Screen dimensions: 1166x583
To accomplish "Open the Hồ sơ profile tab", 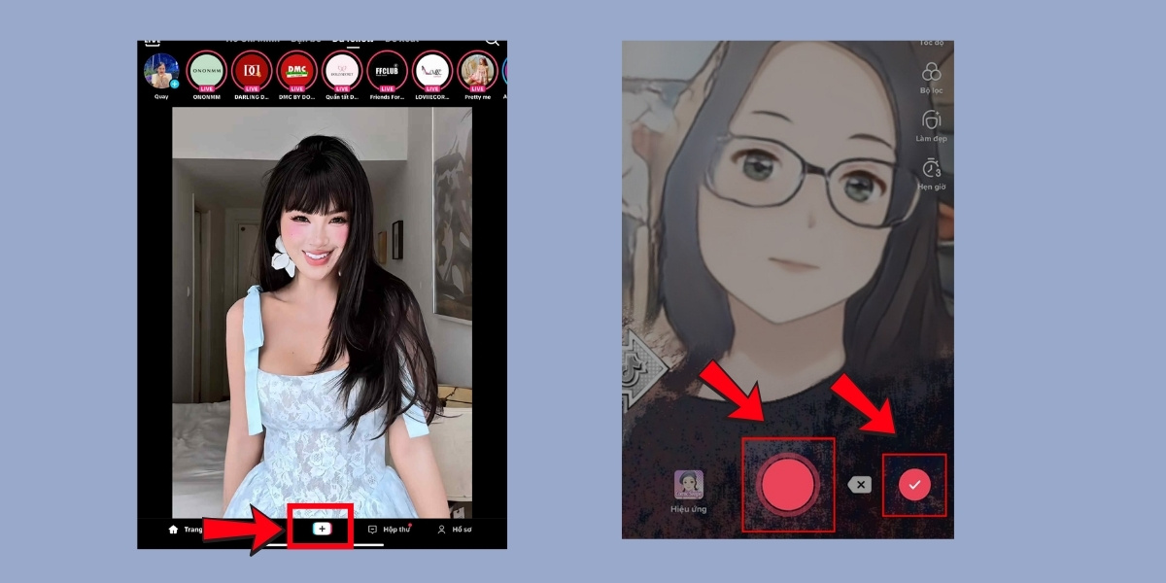I will click(454, 530).
